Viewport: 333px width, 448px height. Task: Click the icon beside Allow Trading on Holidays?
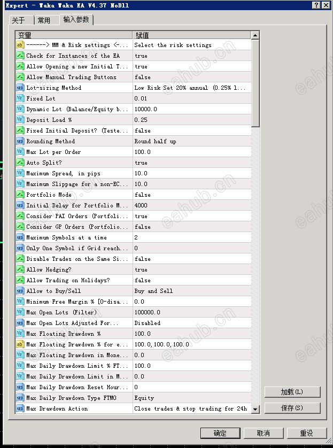click(x=20, y=280)
